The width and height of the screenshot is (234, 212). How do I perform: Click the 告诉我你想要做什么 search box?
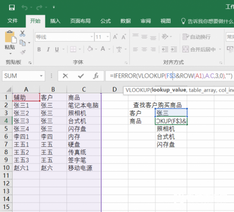[207, 22]
